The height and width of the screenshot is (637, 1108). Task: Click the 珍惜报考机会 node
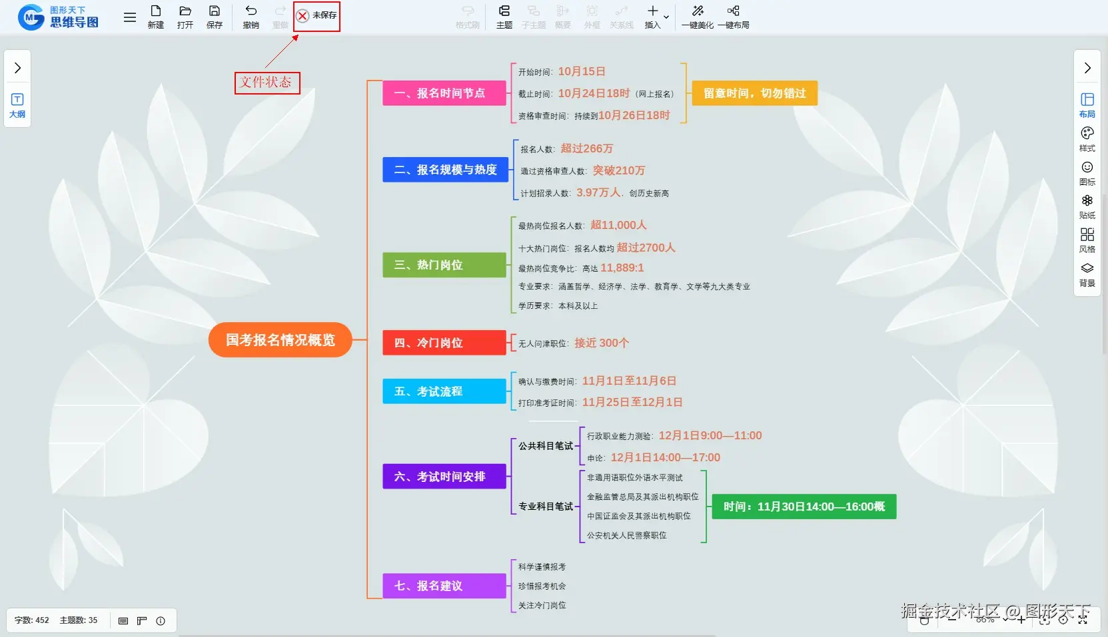point(542,586)
